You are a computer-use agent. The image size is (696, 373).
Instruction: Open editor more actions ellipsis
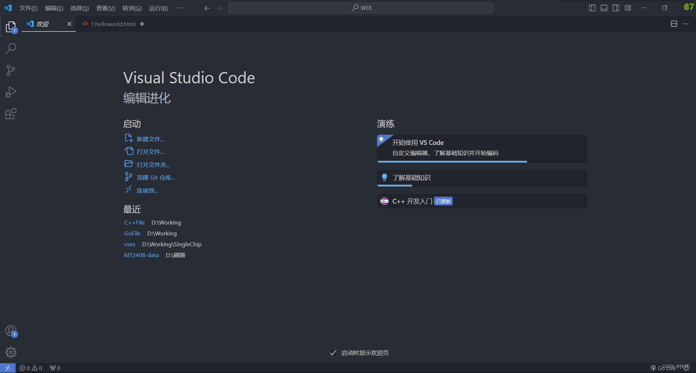point(685,24)
